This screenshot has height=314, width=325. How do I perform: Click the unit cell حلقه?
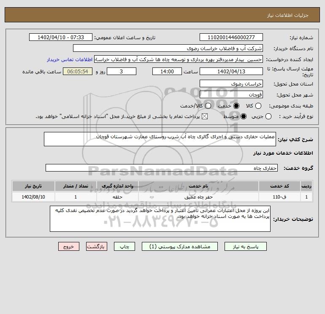117,197
